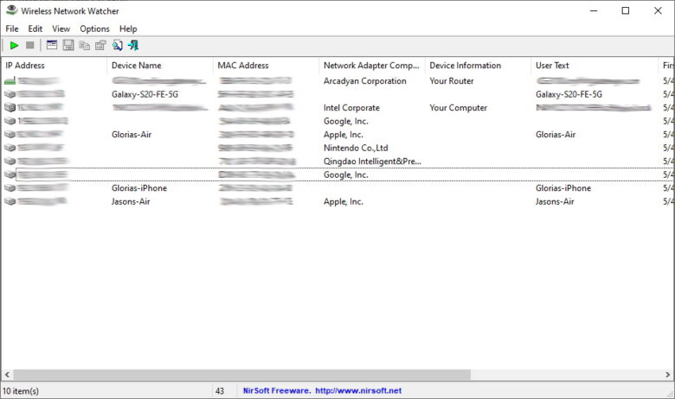675x399 pixels.
Task: Select the device icon of the Qingdao Intelligent row
Action: coord(10,161)
